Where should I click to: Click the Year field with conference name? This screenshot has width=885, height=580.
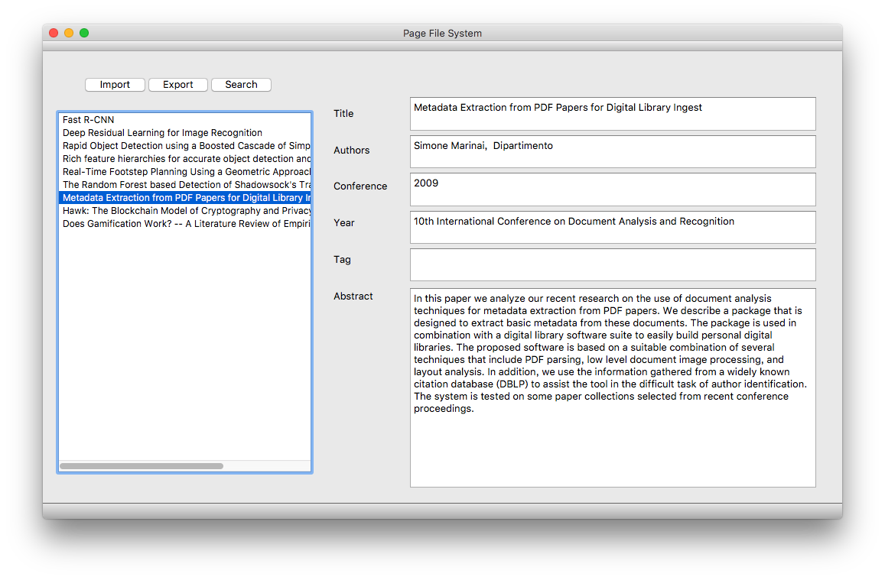point(613,227)
